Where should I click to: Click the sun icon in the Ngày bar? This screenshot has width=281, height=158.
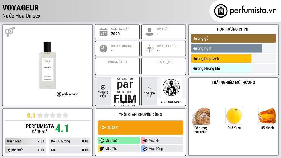[103, 128]
